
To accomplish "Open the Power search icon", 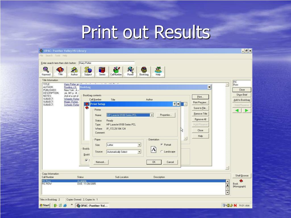I will click(130, 72).
